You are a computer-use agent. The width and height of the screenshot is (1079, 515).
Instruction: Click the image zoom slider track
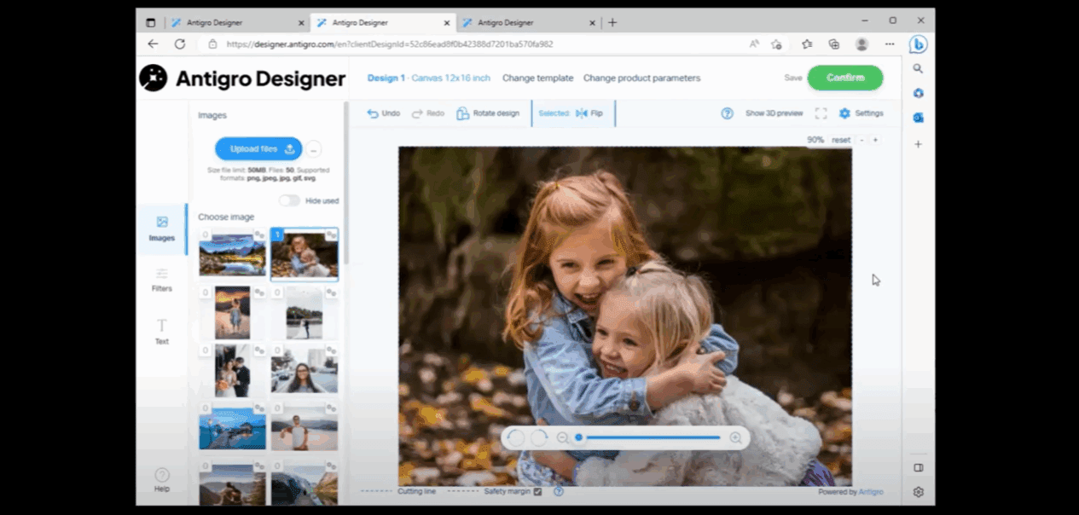[x=653, y=438]
